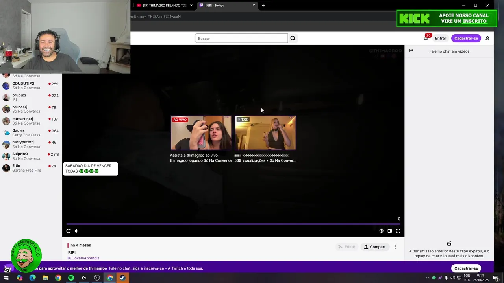Click the microphone tray icon
Screen dimensions: 504x283
(446, 278)
